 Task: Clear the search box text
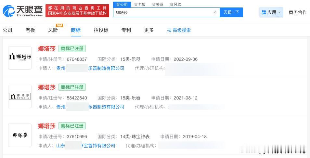pos(215,12)
